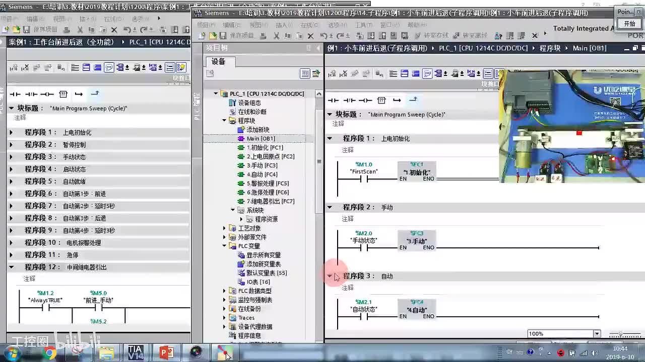Insert an empty box instruction in Main [OB1] editor
Screen dimensions: 645x362
(381, 100)
